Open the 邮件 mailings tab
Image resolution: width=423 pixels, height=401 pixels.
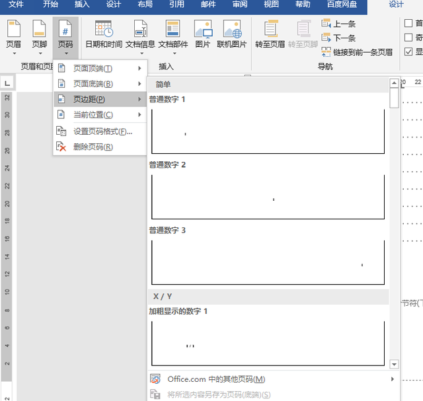point(208,5)
